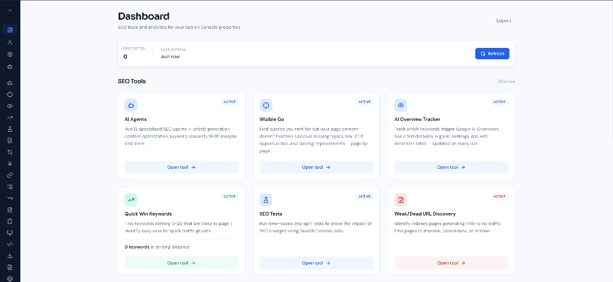The width and height of the screenshot is (613, 282).
Task: Expand the sidebar with the double-chevron icon
Action: 10,10
